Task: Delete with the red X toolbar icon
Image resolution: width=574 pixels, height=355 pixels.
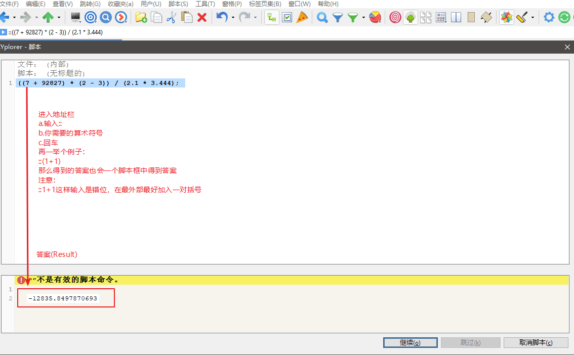Action: point(201,17)
